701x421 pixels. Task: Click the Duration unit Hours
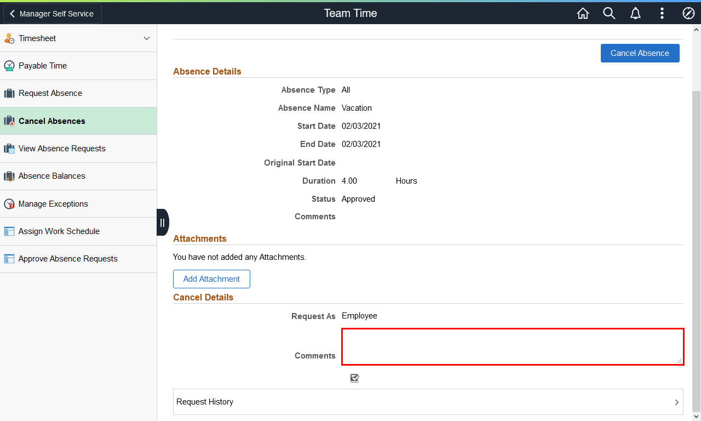406,181
